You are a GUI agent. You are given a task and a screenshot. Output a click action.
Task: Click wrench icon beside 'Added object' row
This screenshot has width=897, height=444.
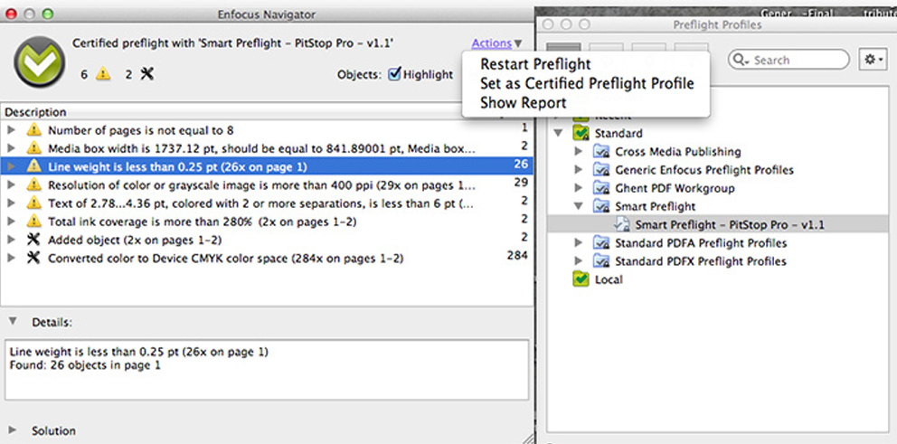point(33,240)
